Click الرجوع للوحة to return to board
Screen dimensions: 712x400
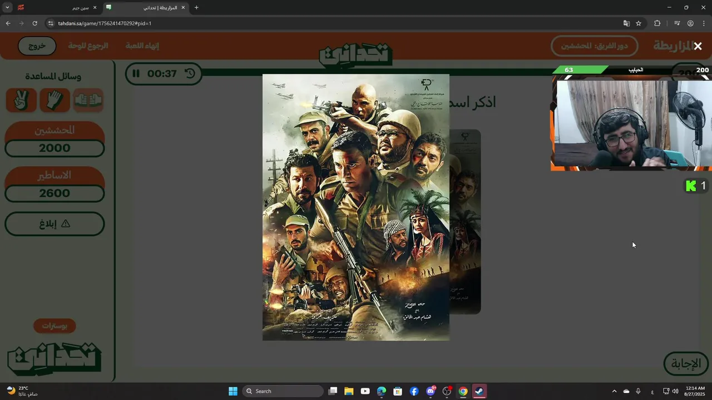click(x=88, y=46)
